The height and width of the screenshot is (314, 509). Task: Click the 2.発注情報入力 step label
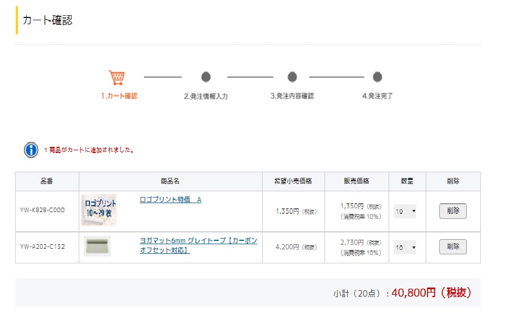[206, 96]
